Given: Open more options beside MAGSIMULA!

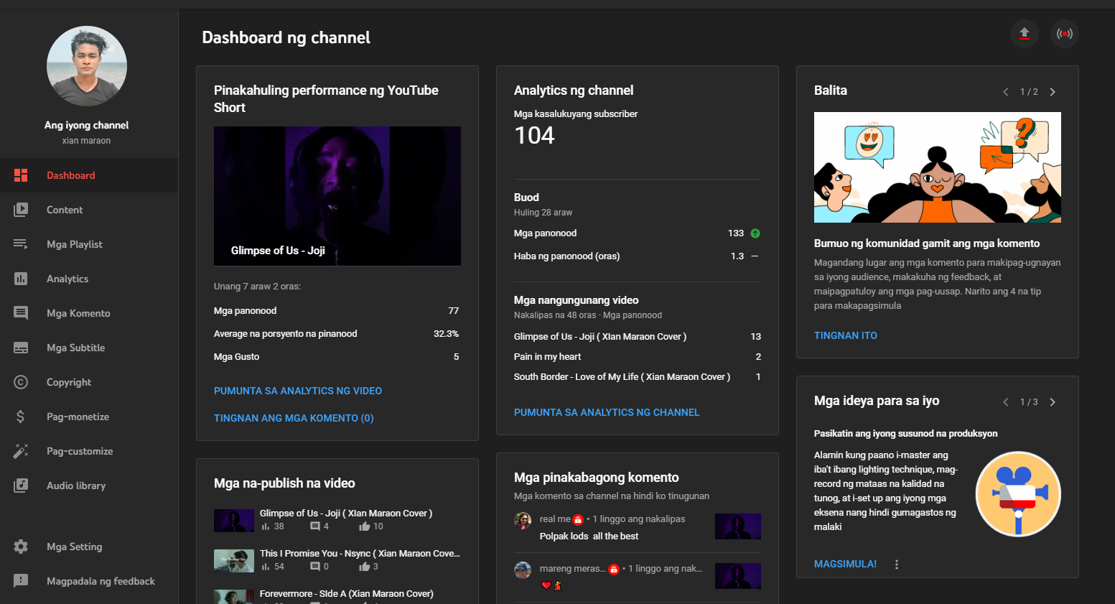Looking at the screenshot, I should [897, 564].
